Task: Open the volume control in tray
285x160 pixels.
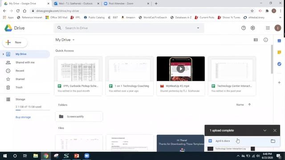Action: 258,156
